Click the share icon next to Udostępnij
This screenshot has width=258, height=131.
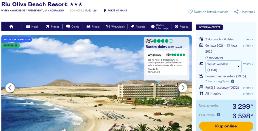[x=236, y=12]
